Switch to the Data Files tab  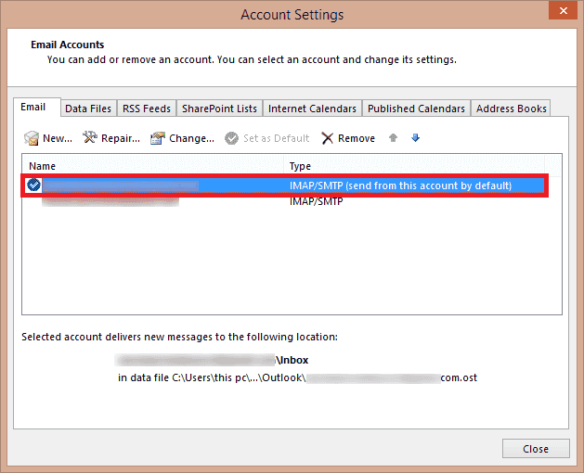click(88, 109)
